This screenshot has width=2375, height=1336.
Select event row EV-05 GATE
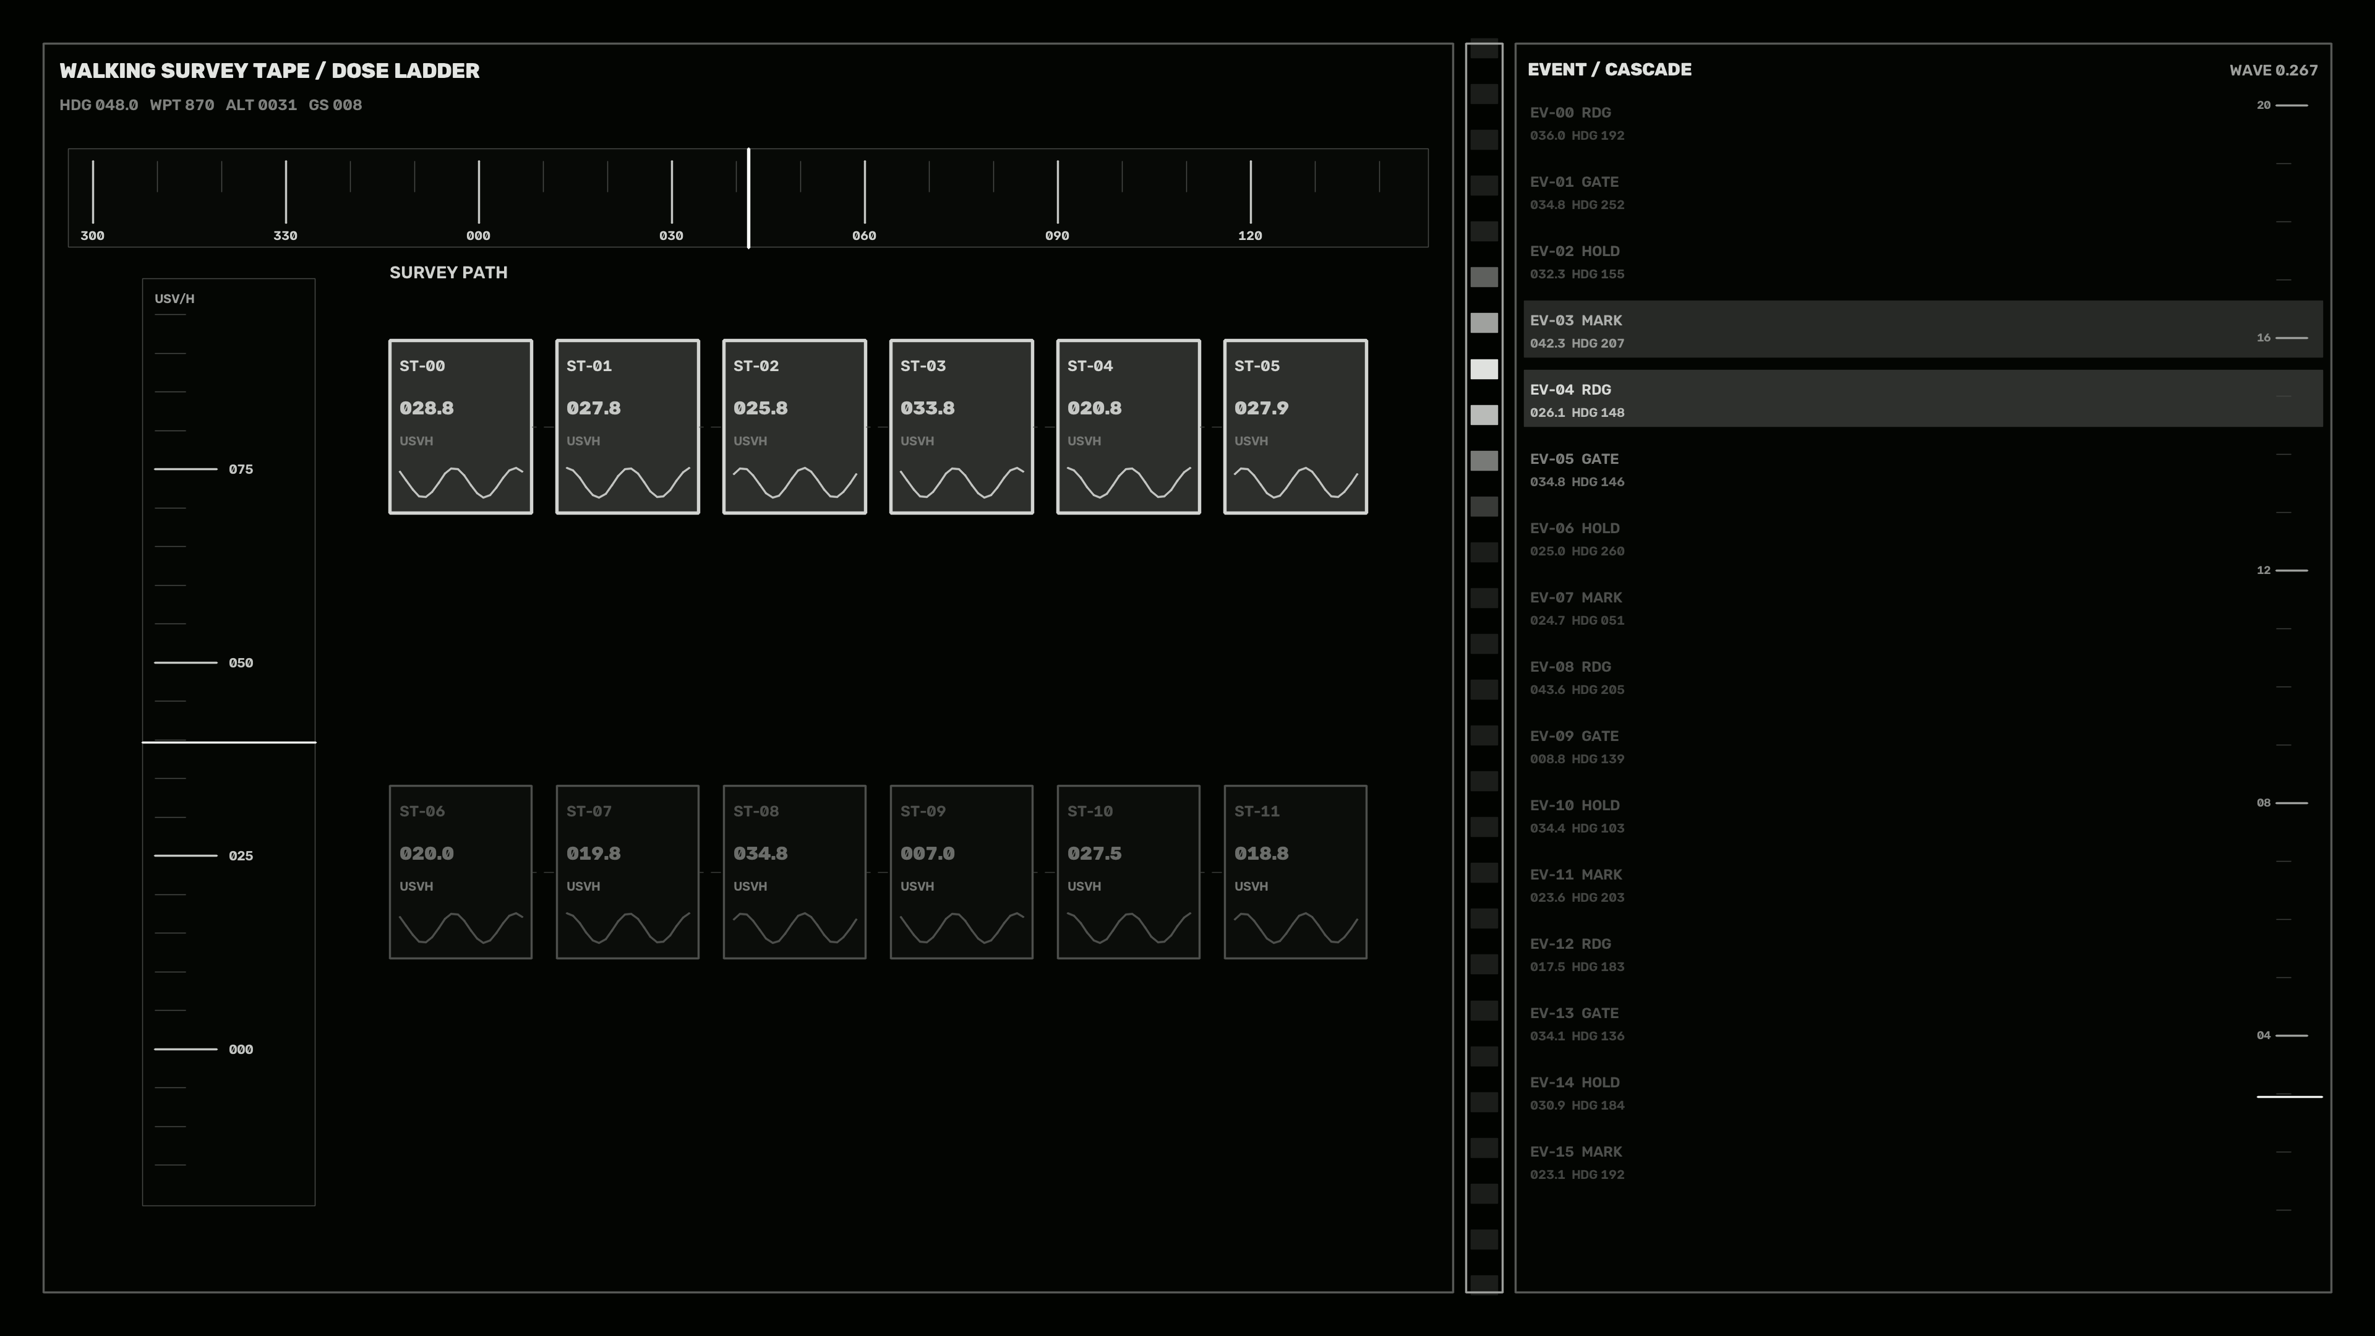[x=1922, y=468]
